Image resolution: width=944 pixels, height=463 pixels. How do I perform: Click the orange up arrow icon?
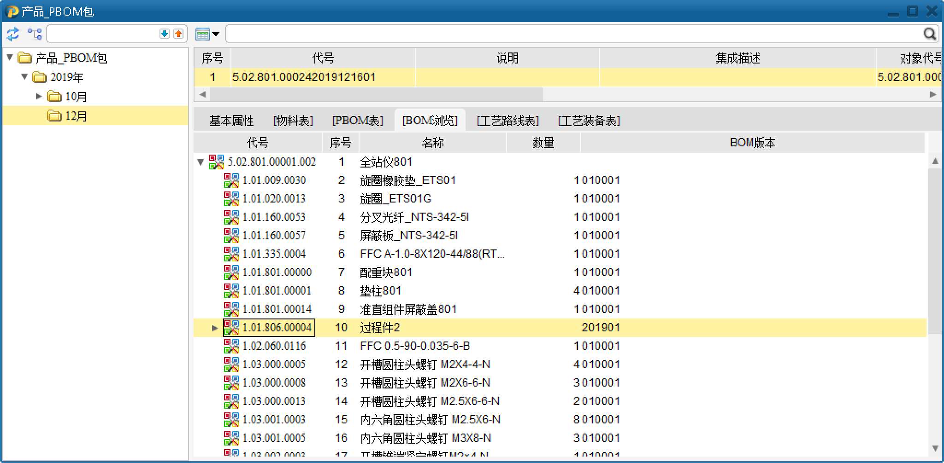(x=178, y=34)
